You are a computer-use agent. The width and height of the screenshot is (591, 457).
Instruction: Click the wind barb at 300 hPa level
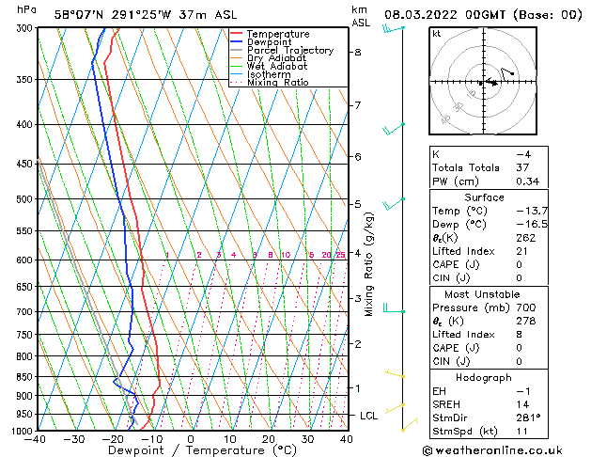click(393, 28)
